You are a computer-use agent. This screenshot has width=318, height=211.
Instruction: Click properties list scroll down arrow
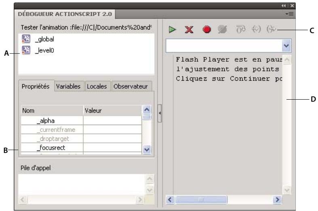147,150
